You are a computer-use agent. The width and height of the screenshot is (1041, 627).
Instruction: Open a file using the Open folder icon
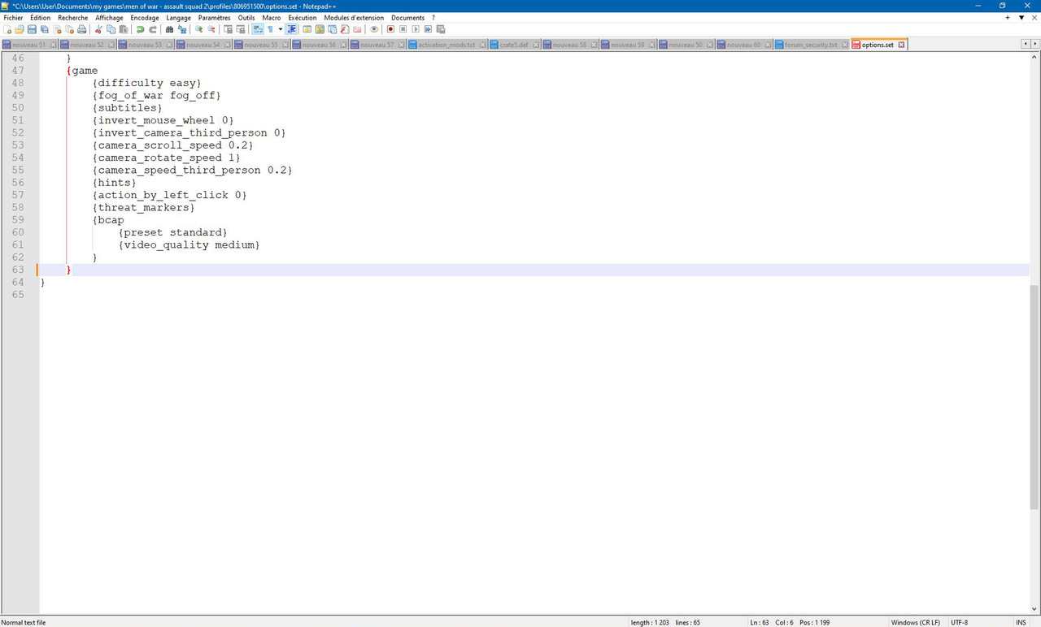[x=19, y=29]
